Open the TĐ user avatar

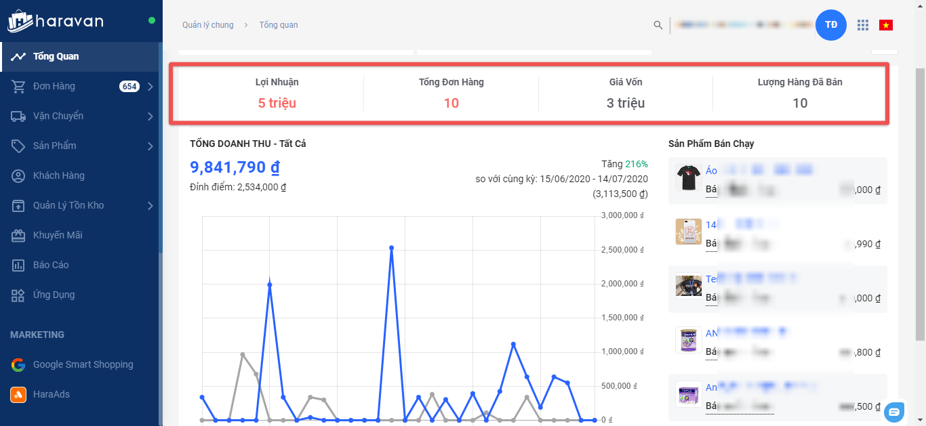pos(831,25)
